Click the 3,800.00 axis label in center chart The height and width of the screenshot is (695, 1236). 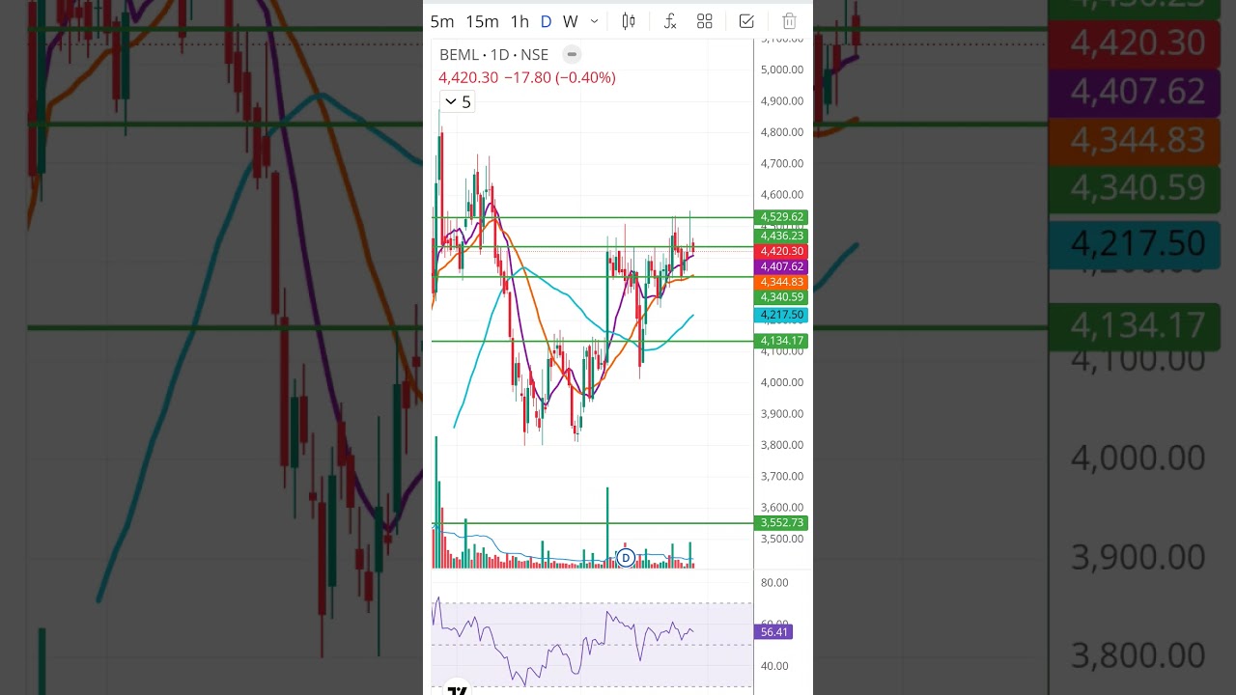[782, 445]
